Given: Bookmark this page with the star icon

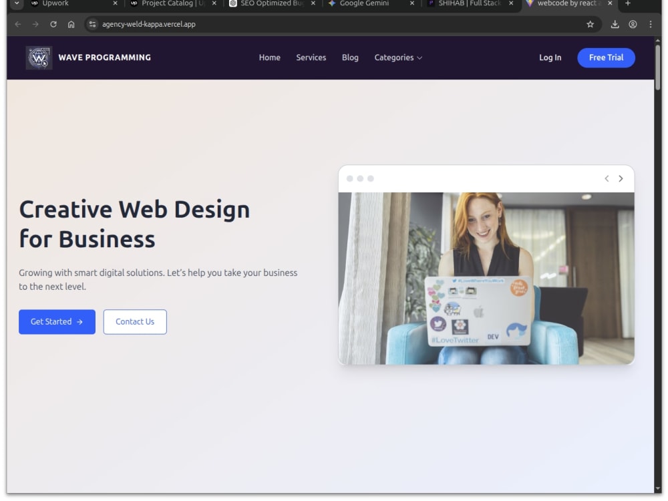Looking at the screenshot, I should click(590, 24).
